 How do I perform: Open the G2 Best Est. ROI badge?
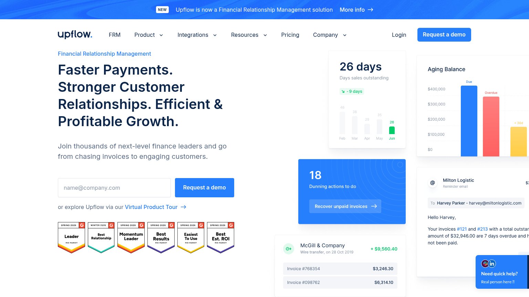pos(221,238)
